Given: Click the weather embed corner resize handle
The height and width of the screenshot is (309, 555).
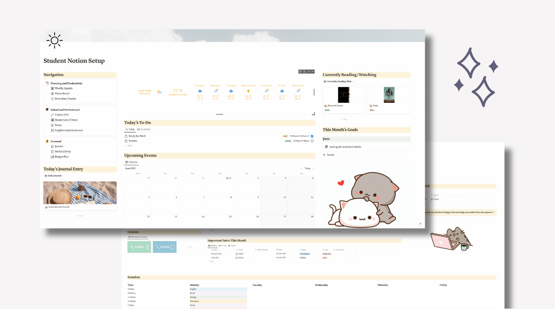Looking at the screenshot, I should (x=313, y=114).
